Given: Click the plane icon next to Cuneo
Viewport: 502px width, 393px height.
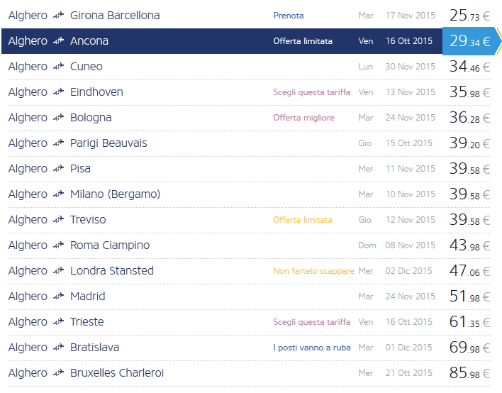Looking at the screenshot, I should tap(58, 67).
